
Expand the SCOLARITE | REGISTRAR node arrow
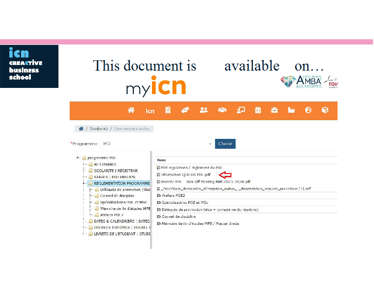[84, 171]
